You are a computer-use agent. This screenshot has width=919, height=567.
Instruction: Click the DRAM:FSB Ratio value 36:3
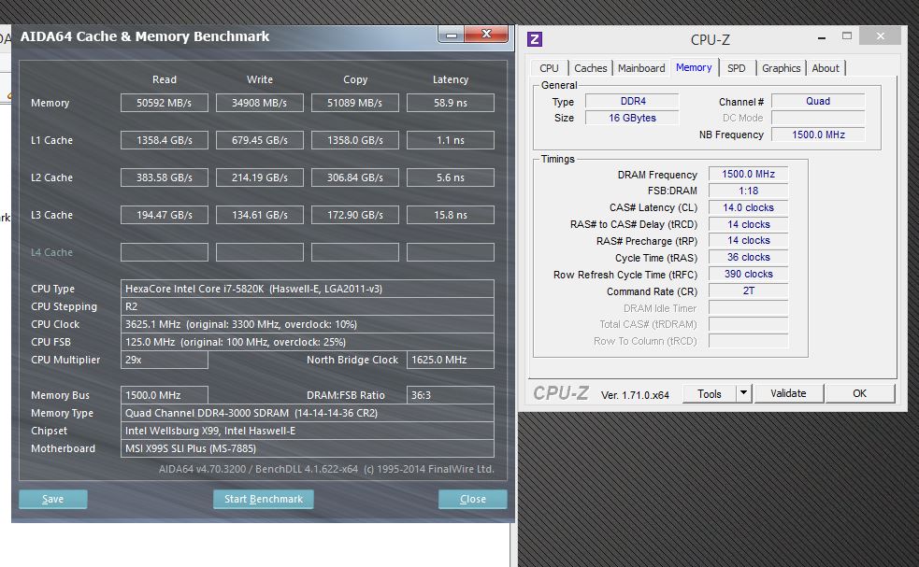(x=450, y=395)
